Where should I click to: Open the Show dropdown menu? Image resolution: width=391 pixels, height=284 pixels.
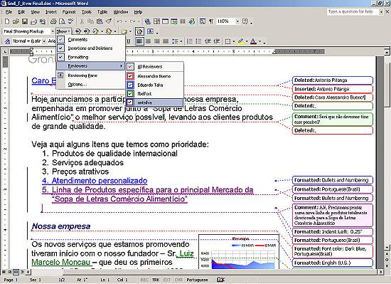[63, 31]
